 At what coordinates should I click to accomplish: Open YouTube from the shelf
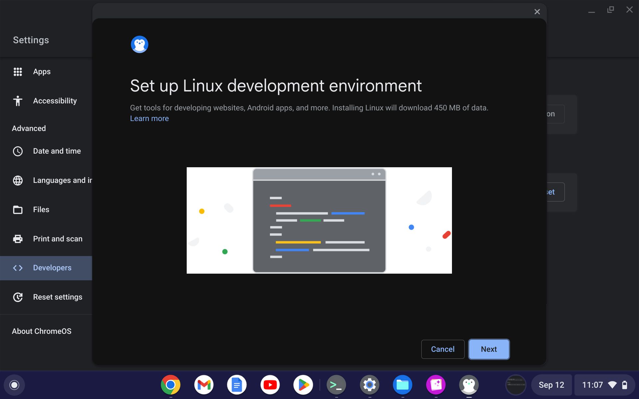tap(270, 385)
